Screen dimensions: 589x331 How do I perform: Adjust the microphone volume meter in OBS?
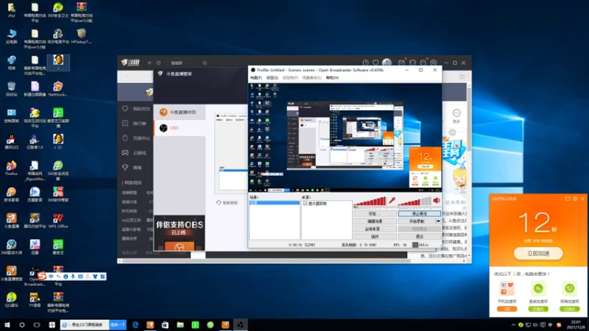[x=370, y=201]
